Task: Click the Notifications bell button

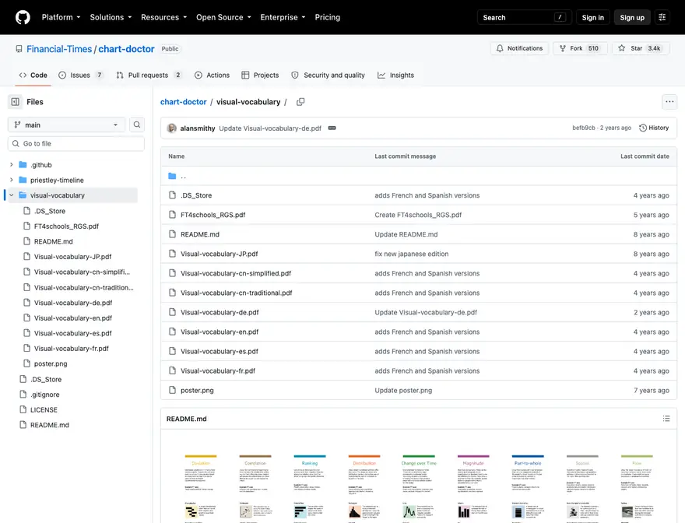Action: pos(519,48)
